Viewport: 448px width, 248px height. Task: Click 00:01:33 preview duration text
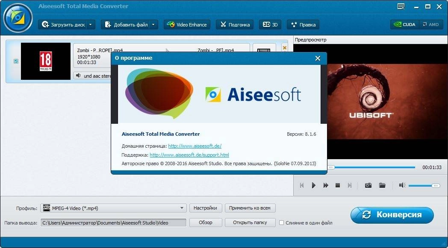(432, 167)
